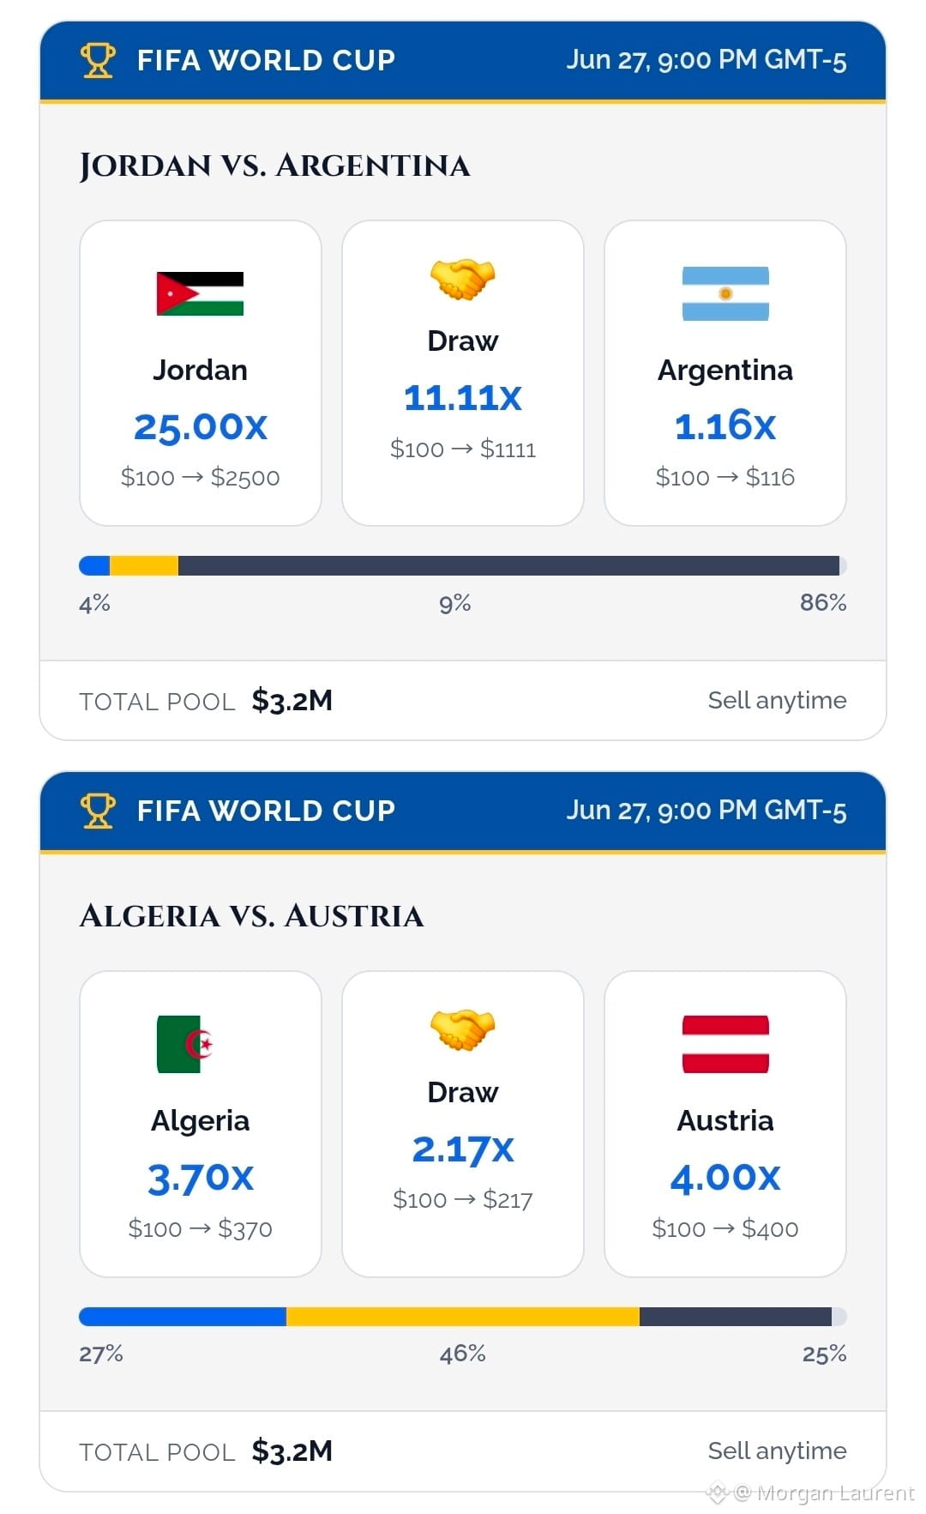Screen dimensions: 926x1514
Task: Select Jordan 25.00x outcome card
Action: click(x=201, y=373)
